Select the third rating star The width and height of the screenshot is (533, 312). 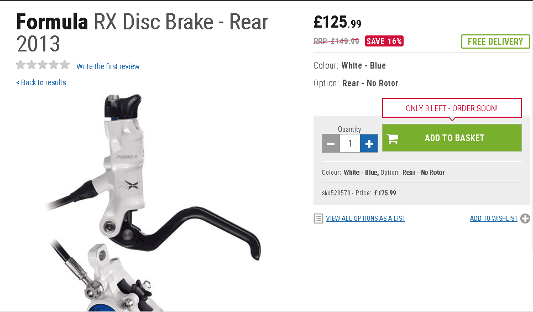43,65
